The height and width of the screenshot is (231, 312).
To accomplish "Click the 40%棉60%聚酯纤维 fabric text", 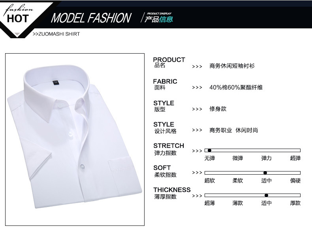I will click(x=236, y=88).
